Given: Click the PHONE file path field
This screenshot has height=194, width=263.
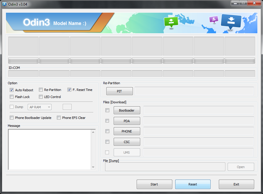Looking at the screenshot, I should [199, 131].
